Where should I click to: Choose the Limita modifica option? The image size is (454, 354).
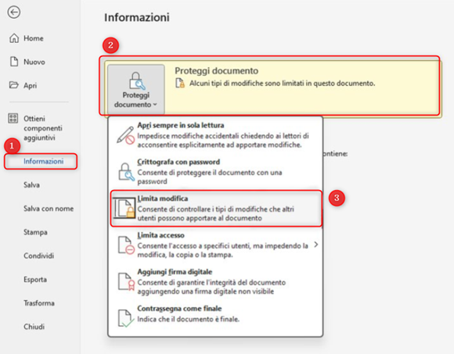(216, 208)
